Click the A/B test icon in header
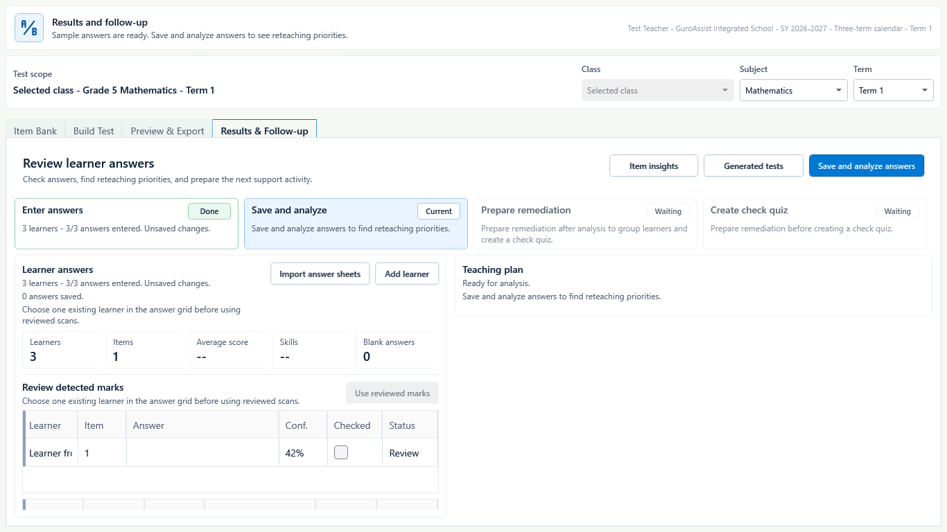Screen dimensions: 947x532 tap(29, 28)
